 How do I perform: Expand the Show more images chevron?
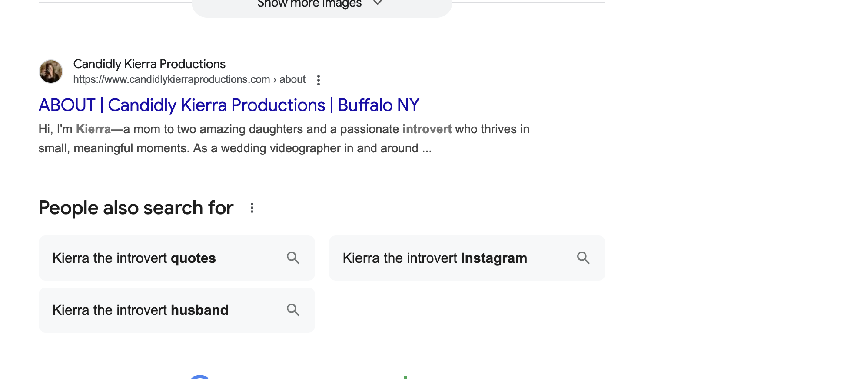[378, 3]
